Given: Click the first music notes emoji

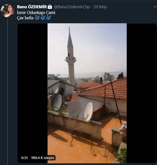Looking at the screenshot, I should pos(37,17).
